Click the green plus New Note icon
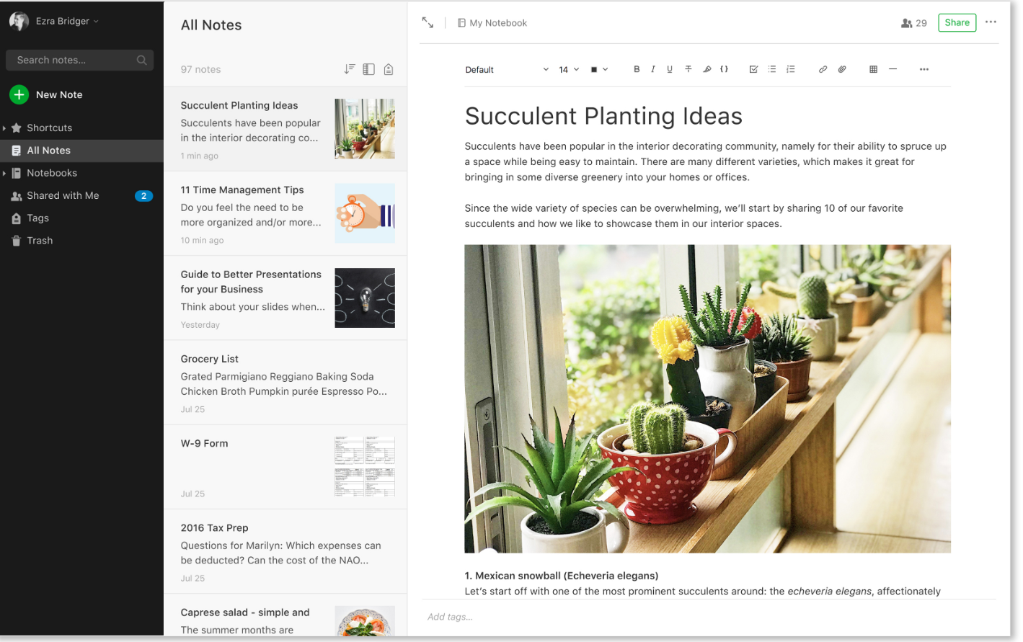 (19, 94)
